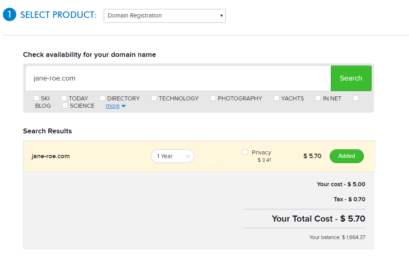This screenshot has height=272, width=409.
Task: Open the 1 Year duration dropdown
Action: pos(172,156)
